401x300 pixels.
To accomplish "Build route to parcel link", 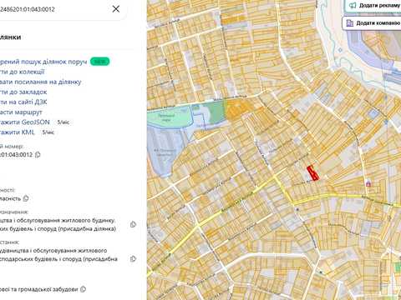I will coord(21,112).
